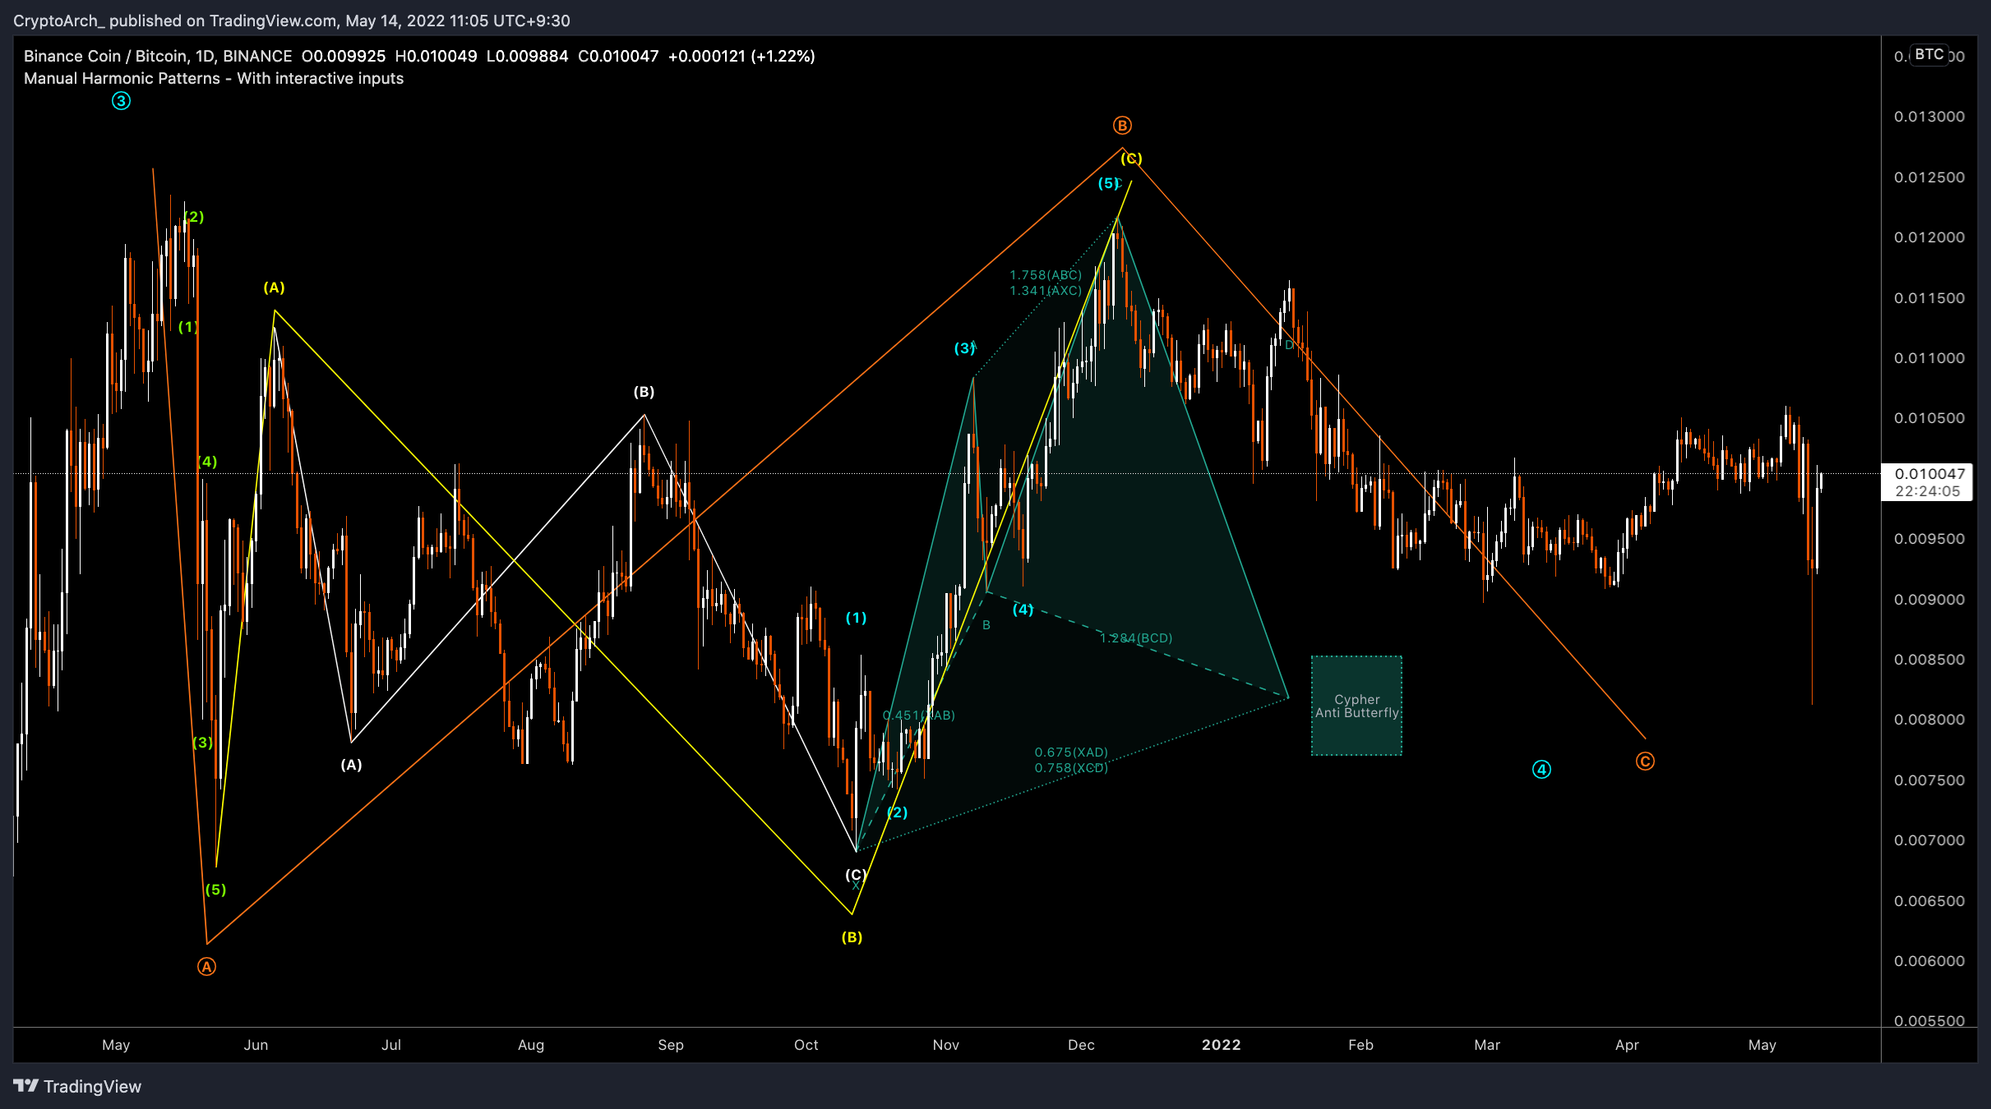Click the 0.011000 price axis label

(x=1929, y=358)
